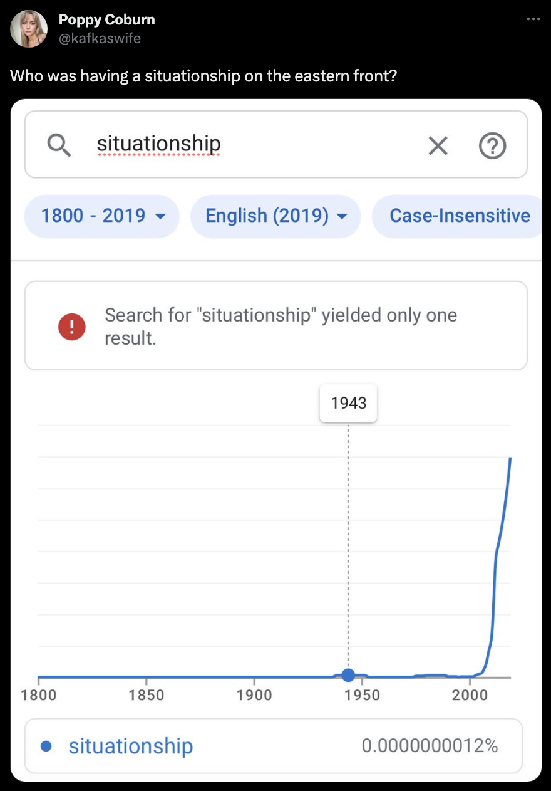Expand the English (2019) corpus dropdown
Image resolution: width=551 pixels, height=791 pixels.
point(275,216)
